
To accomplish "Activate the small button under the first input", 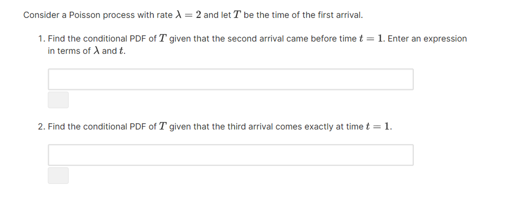I will (x=58, y=100).
